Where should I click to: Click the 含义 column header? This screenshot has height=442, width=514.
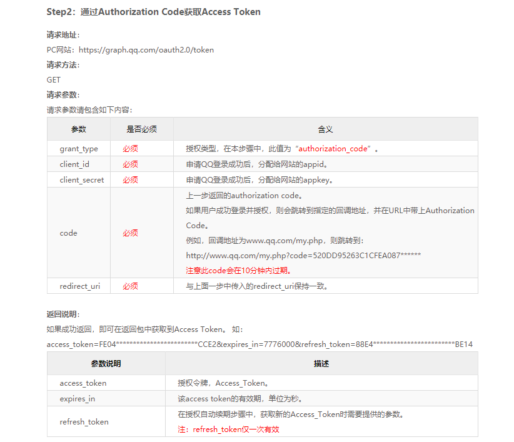326,129
